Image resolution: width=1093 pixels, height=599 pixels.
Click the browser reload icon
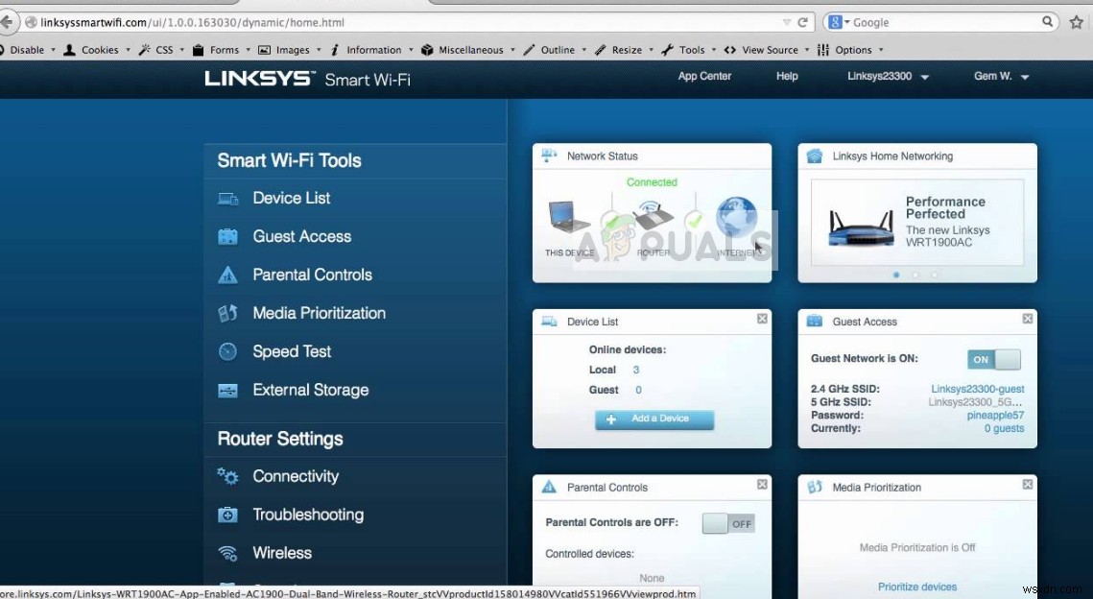tap(803, 22)
